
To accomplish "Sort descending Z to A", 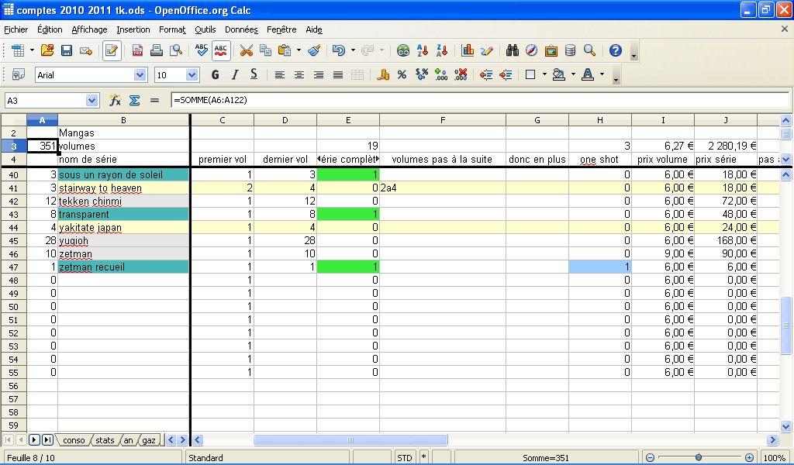I will click(441, 50).
